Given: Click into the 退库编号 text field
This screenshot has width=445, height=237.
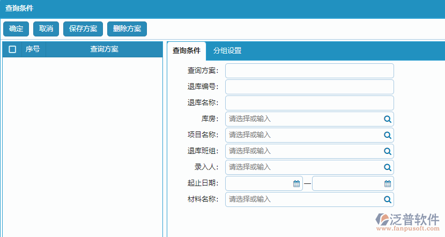Looking at the screenshot, I should click(309, 87).
